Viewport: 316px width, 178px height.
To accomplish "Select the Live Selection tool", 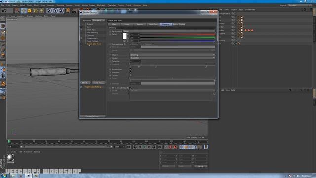I will pos(18,10).
